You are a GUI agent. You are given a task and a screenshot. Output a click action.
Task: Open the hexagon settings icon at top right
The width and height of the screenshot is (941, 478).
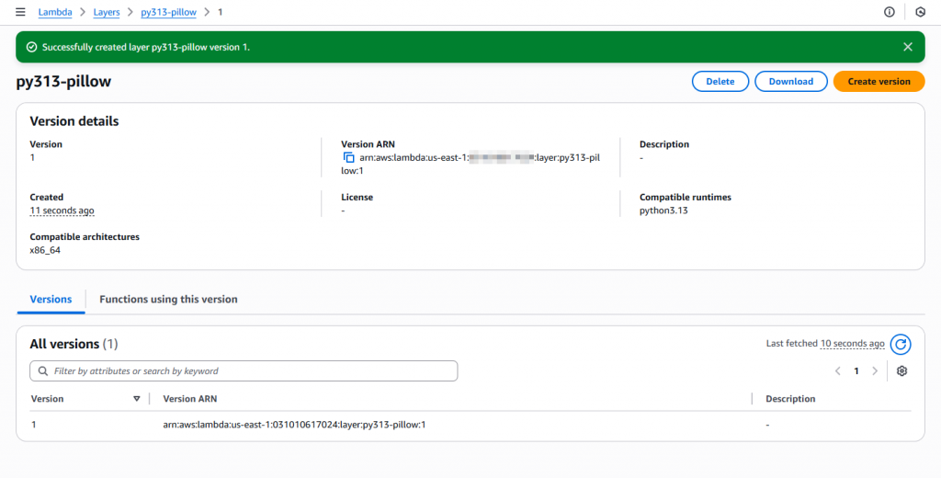coord(921,12)
